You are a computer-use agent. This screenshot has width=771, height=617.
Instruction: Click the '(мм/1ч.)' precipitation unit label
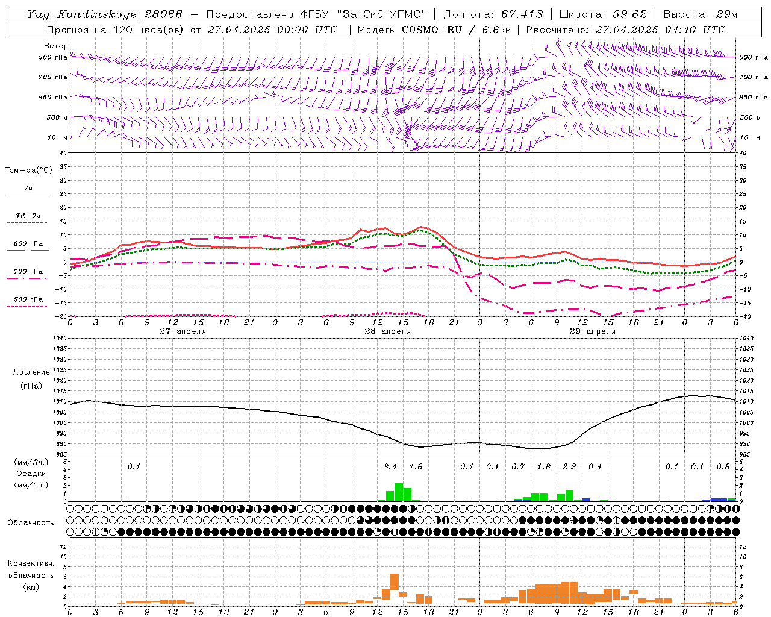31,485
